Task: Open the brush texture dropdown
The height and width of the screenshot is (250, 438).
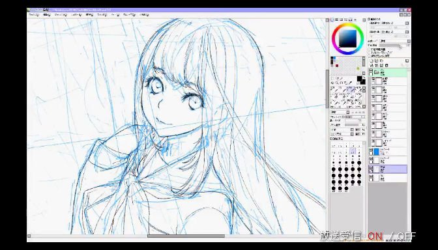Action: (342, 134)
